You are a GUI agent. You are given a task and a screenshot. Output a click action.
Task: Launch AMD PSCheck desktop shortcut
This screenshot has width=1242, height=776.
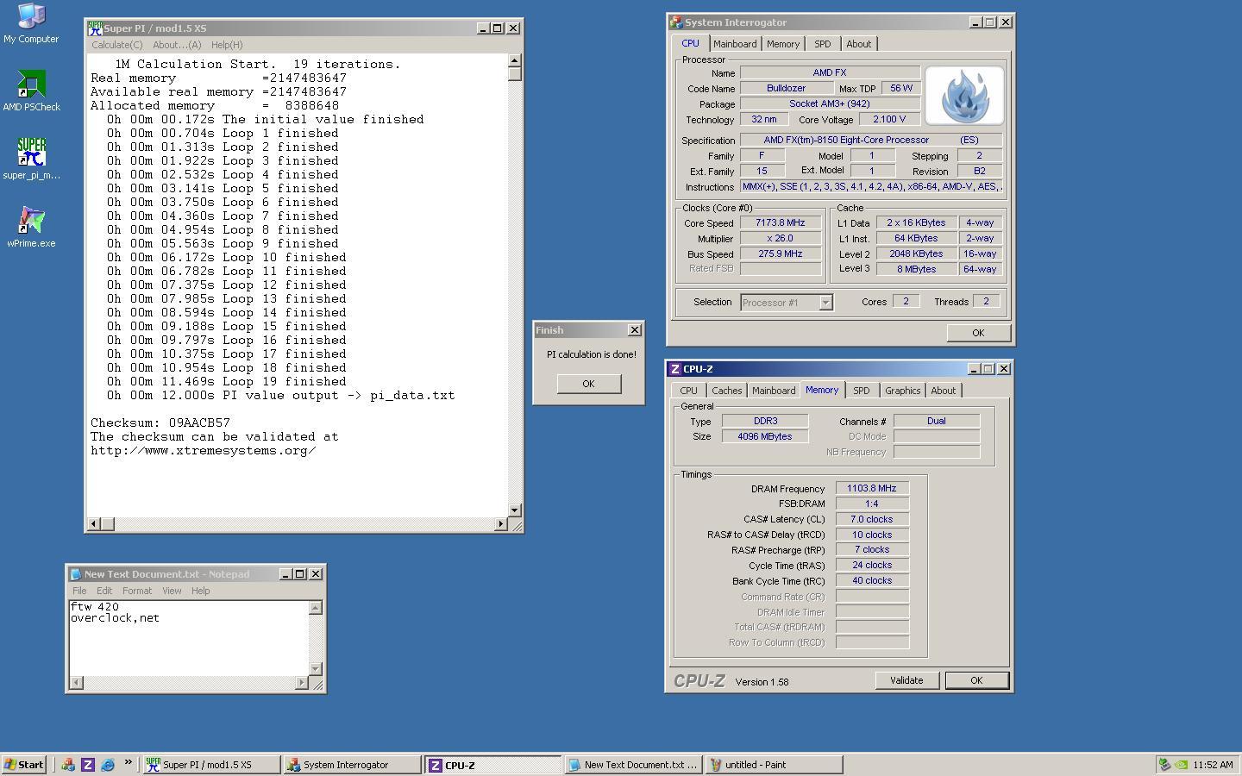pos(31,91)
